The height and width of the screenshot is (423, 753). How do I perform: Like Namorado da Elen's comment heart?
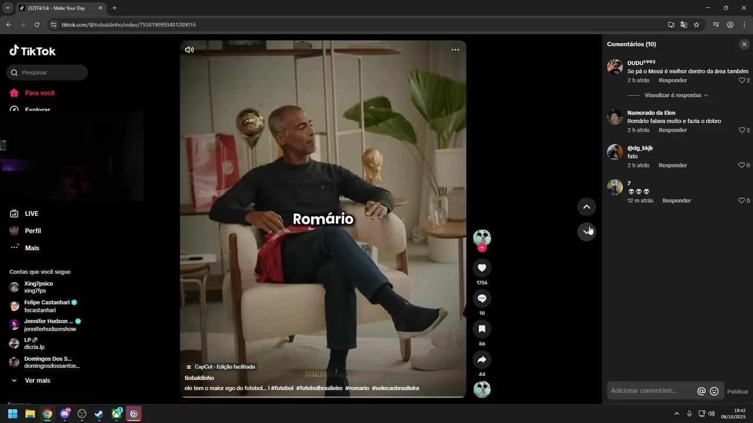click(742, 130)
